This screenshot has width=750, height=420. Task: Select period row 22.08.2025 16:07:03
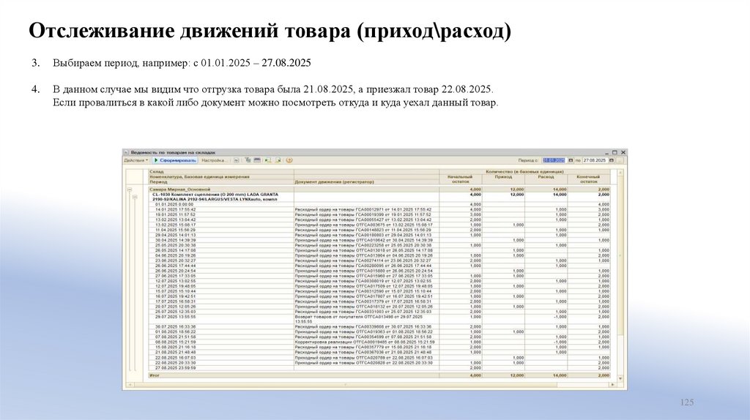[x=380, y=357]
